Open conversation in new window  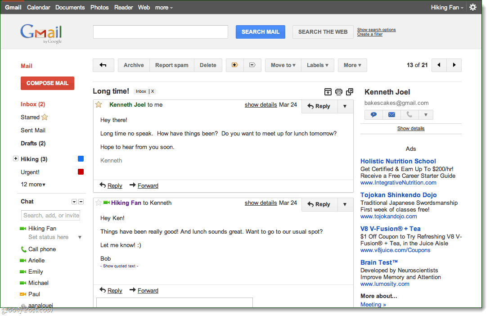350,91
